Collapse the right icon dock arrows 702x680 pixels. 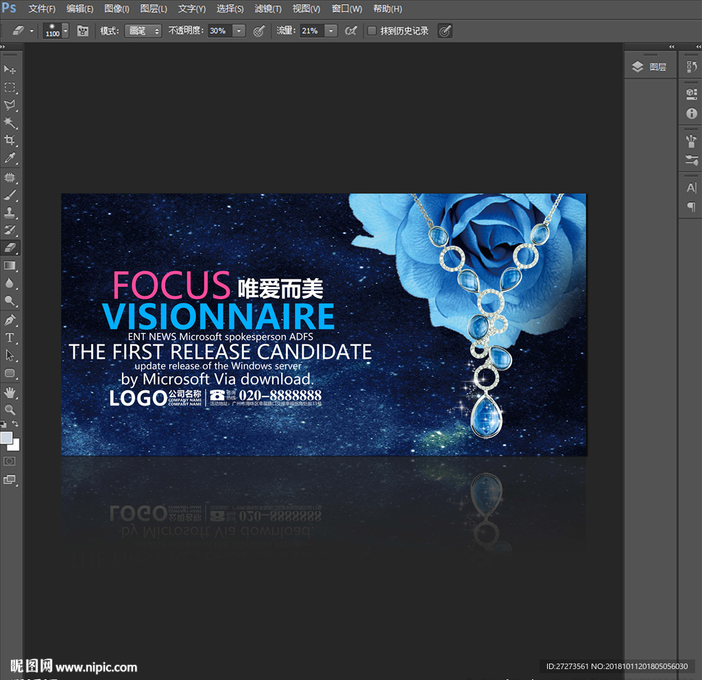click(698, 47)
